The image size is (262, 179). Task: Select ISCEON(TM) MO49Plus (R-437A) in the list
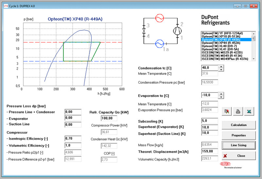coord(226,59)
